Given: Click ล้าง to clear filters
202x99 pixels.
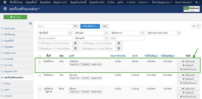Looking at the screenshot, I should (105, 26).
